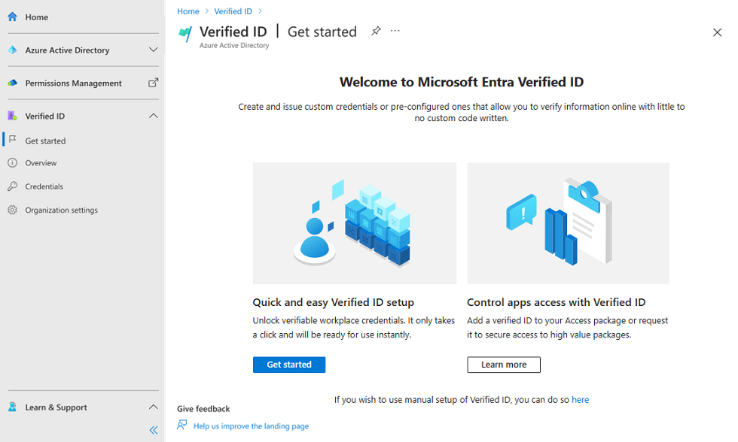This screenshot has width=738, height=442.
Task: Open Credentials using its key icon
Action: tap(14, 186)
